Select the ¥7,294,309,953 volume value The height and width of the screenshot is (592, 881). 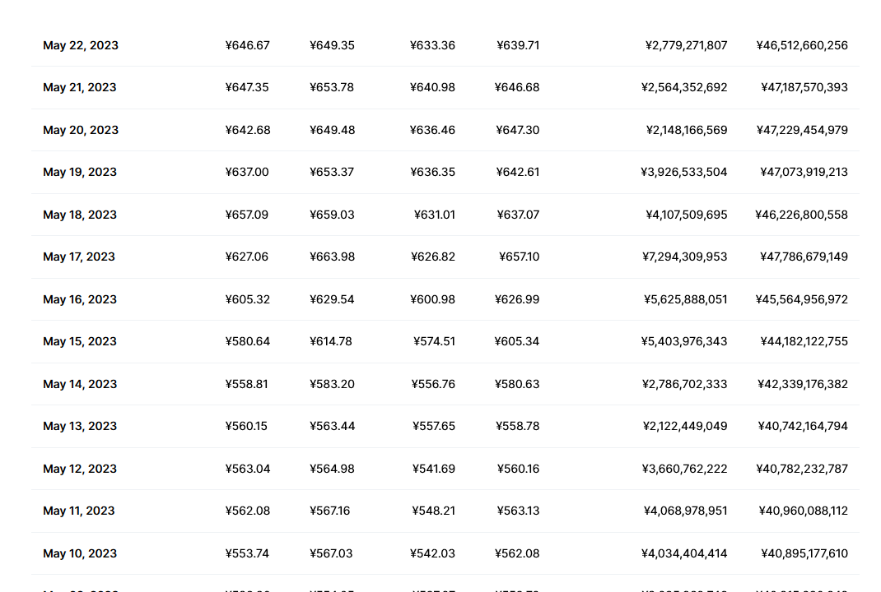[684, 257]
